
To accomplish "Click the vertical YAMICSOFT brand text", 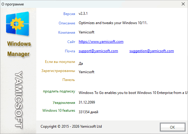I will (19, 100).
